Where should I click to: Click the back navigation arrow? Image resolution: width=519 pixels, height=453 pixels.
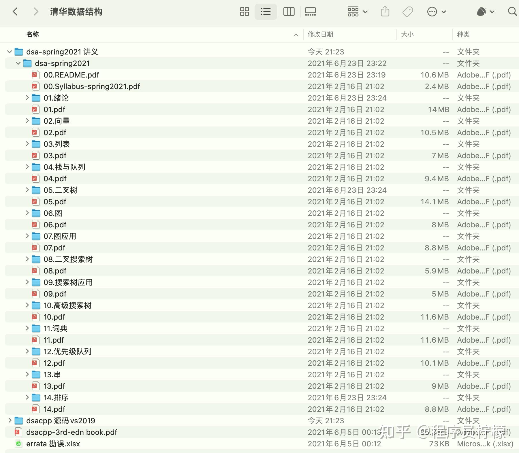click(16, 12)
